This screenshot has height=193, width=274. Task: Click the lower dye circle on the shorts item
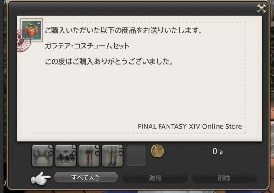click(x=97, y=154)
